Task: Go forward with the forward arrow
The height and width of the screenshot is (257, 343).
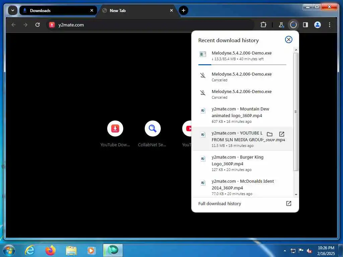Action: (25, 25)
